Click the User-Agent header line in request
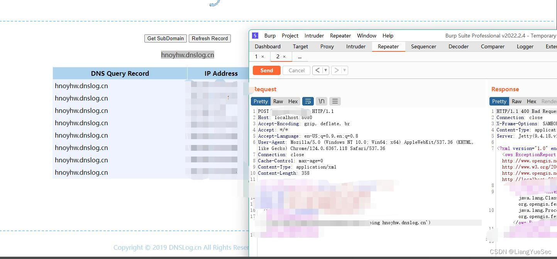 (366, 145)
